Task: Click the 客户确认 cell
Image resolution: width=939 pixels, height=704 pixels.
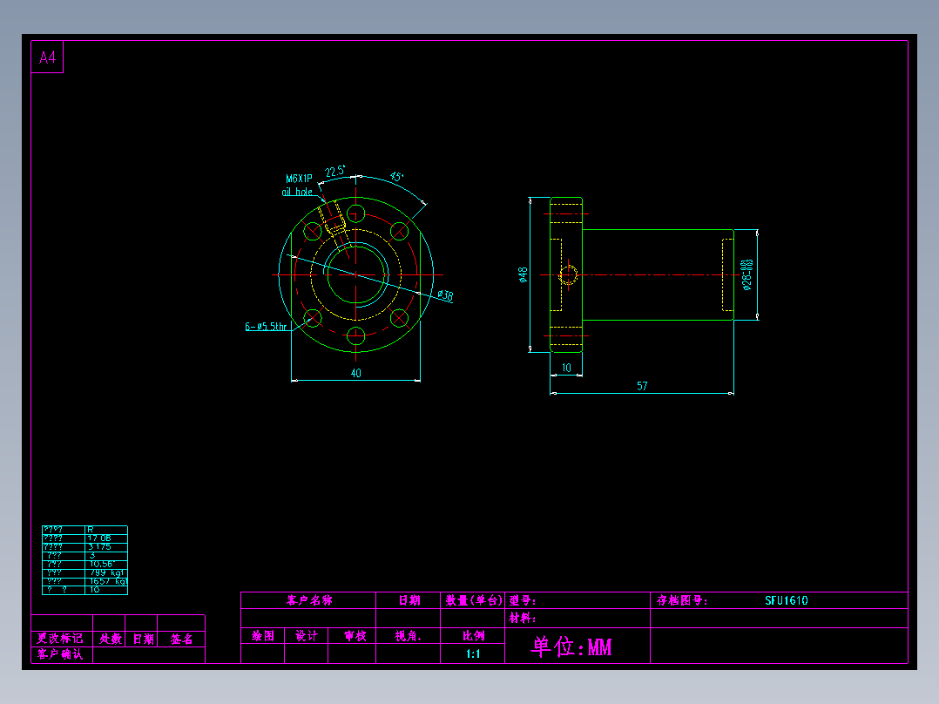Action: pyautogui.click(x=60, y=654)
